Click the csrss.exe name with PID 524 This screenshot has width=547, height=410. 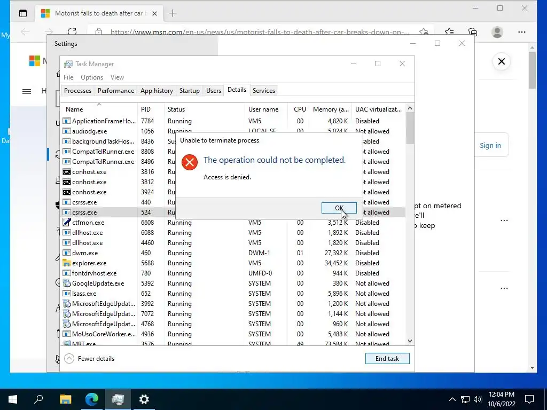pyautogui.click(x=84, y=212)
